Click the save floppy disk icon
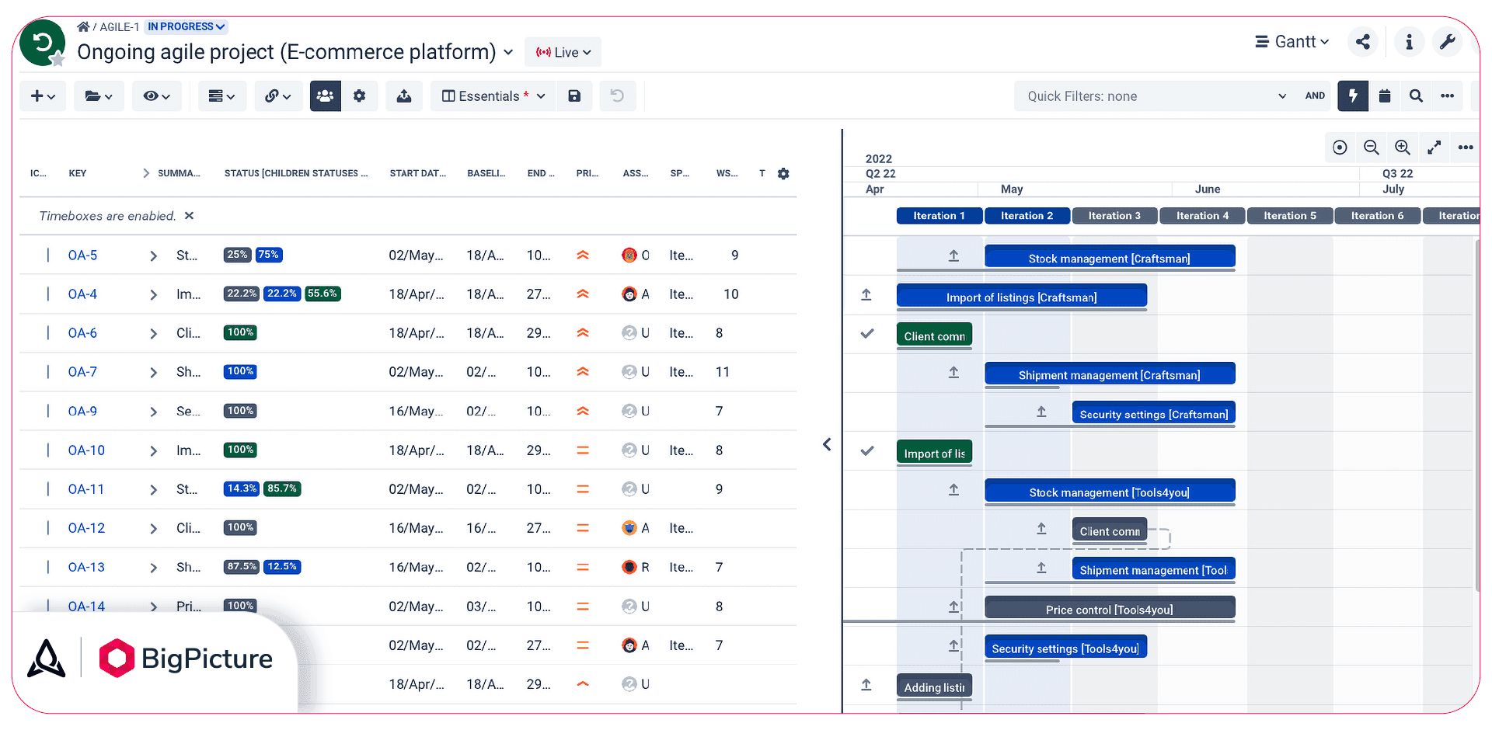The width and height of the screenshot is (1492, 730). coord(574,96)
